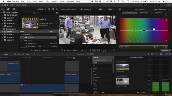Viewport: 172px width, 96px height.
Task: Toggle the timeline panel visibility button
Action: pos(152,5)
